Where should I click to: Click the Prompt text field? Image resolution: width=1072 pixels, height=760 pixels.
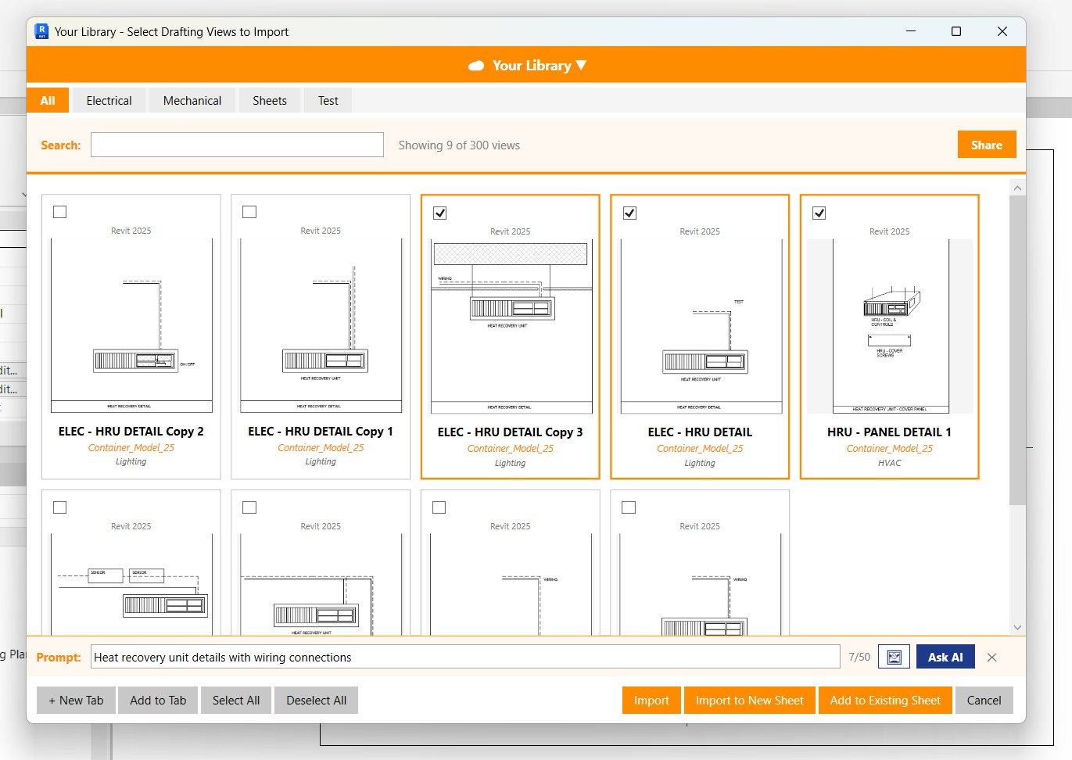pyautogui.click(x=465, y=657)
